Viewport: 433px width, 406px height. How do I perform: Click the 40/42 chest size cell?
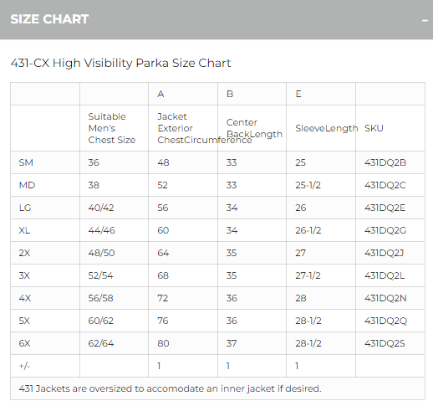pos(101,208)
